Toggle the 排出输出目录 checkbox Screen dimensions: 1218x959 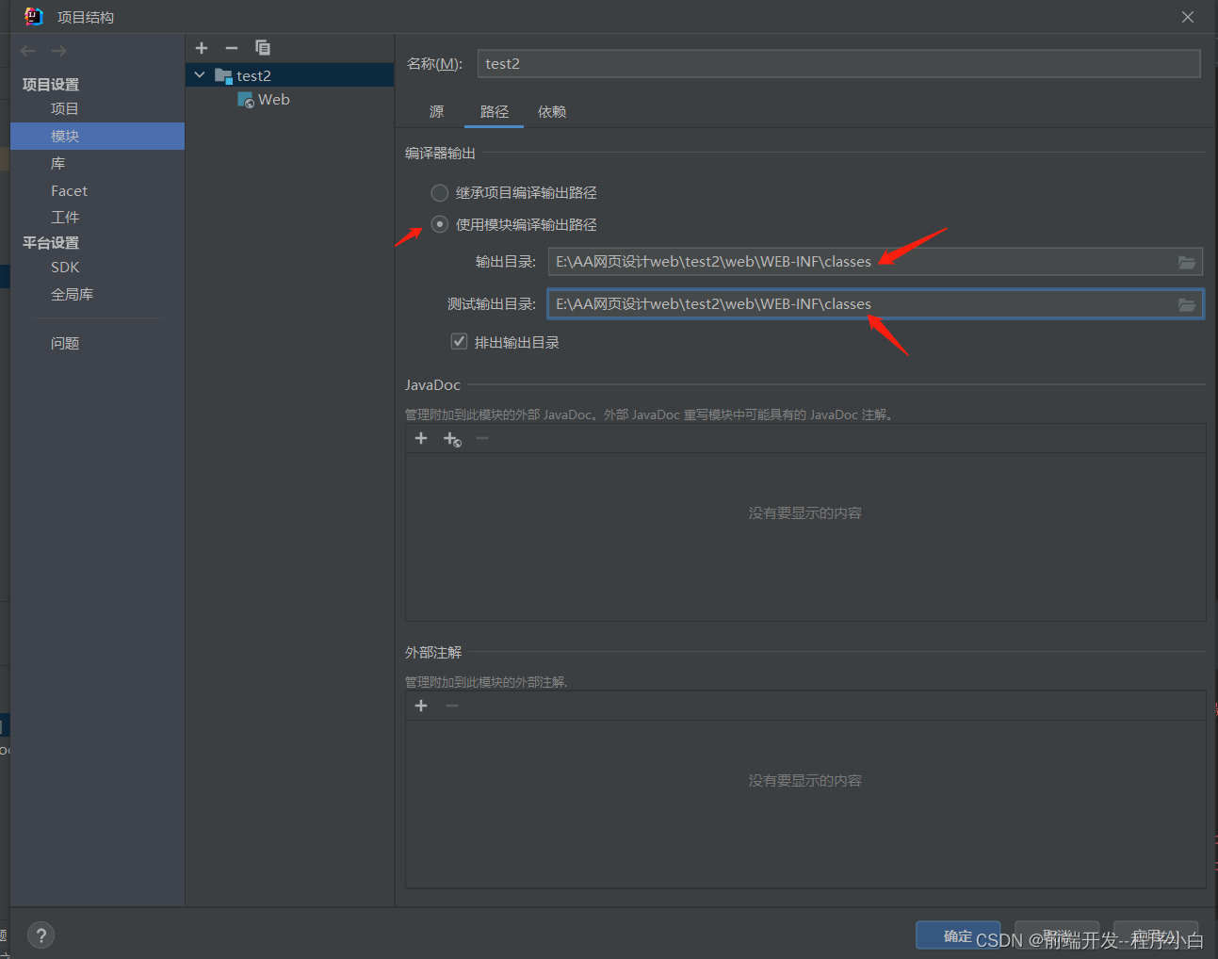click(x=460, y=342)
